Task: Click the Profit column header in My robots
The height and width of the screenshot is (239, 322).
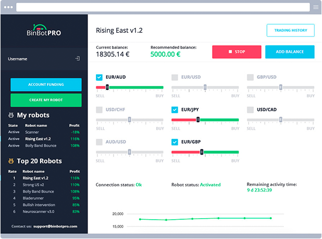Action: point(75,125)
